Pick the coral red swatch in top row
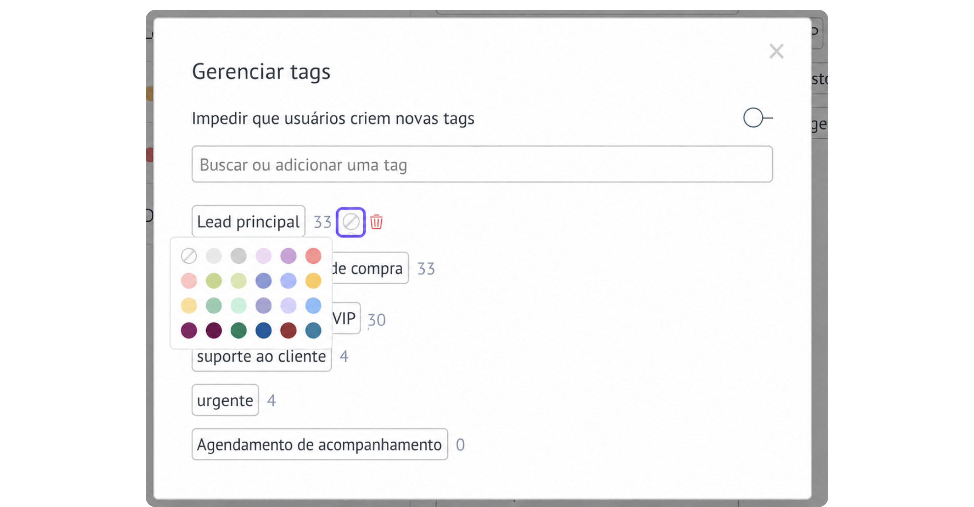Image resolution: width=974 pixels, height=507 pixels. point(313,256)
